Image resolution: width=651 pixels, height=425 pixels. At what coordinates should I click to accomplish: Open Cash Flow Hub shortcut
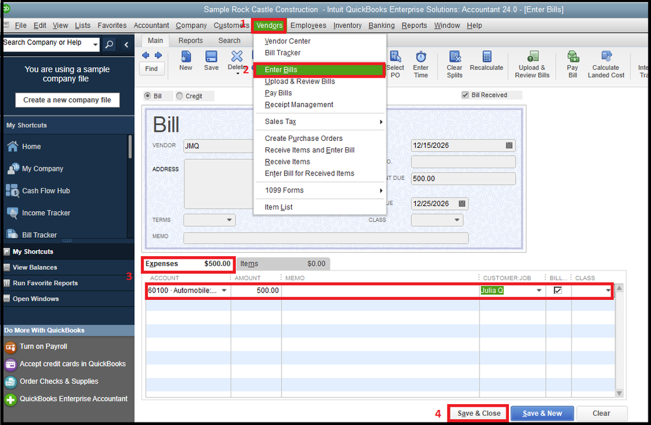46,191
